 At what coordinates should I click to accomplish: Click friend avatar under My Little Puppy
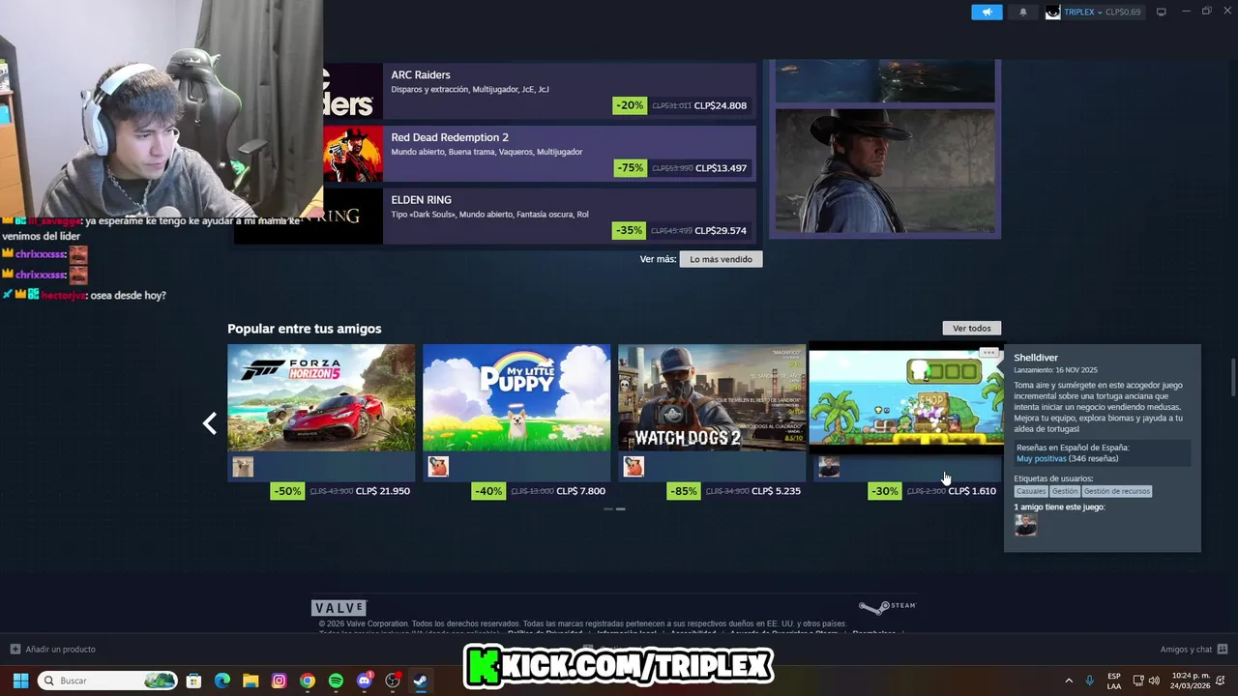tap(438, 467)
